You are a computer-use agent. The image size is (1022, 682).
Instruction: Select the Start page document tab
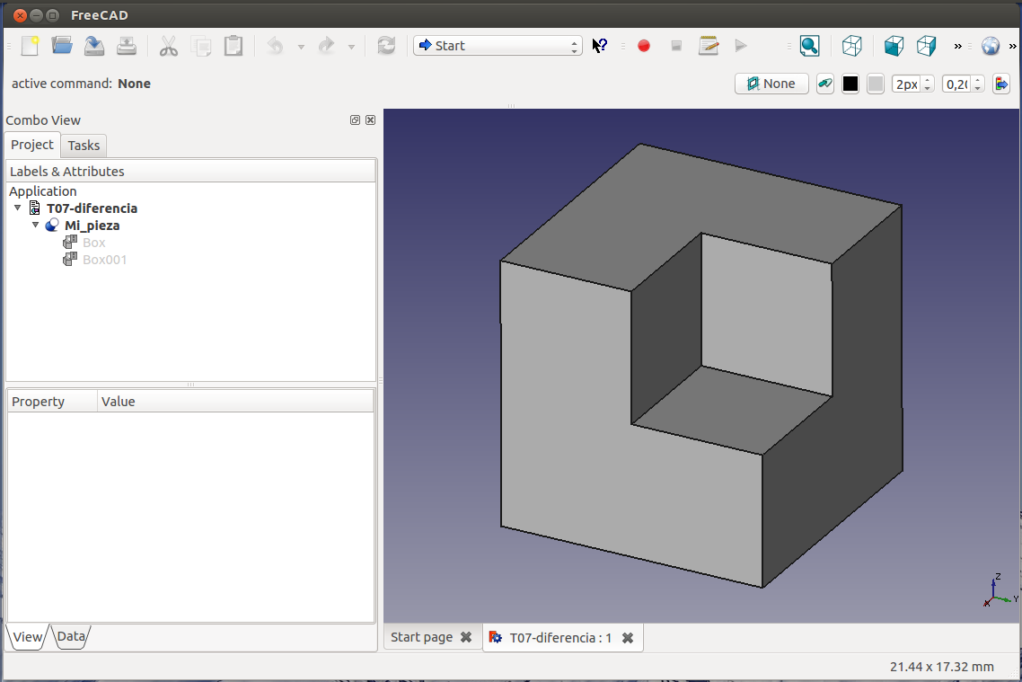tap(421, 637)
